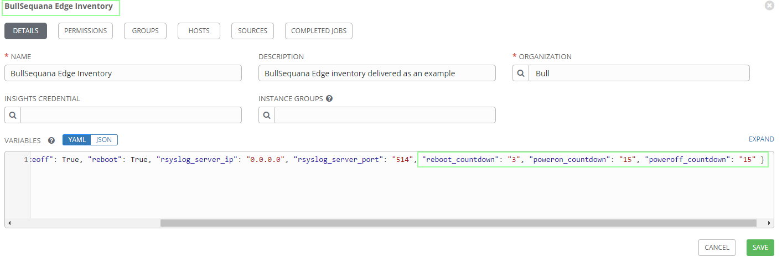782x262 pixels.
Task: Click the horizontal scrollbar thumb in variables editor
Action: click(458, 223)
